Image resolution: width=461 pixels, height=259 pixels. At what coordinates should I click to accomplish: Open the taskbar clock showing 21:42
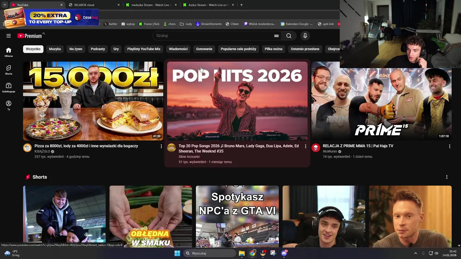tap(449, 253)
